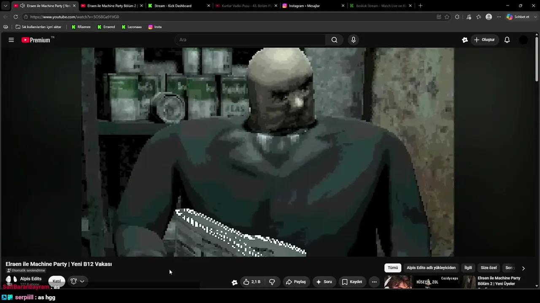Open Copilot 'Sohbet et' chat
Screen dimensions: 540x303
[518, 17]
